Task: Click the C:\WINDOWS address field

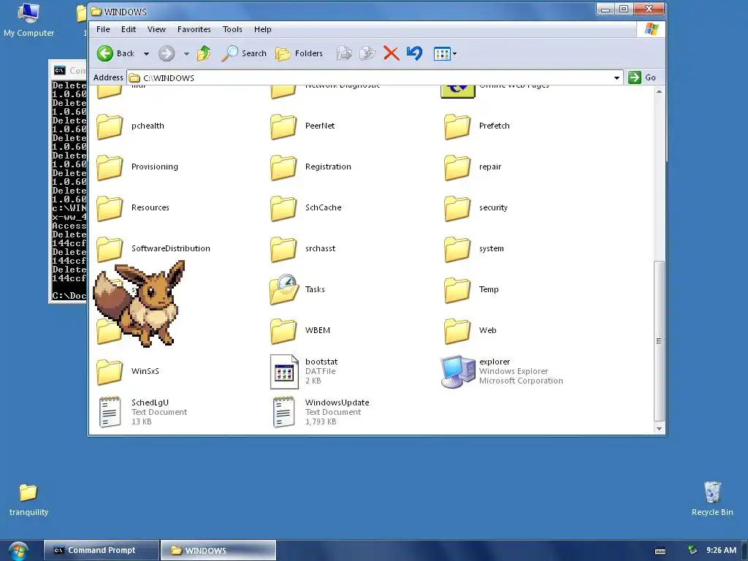Action: click(375, 77)
